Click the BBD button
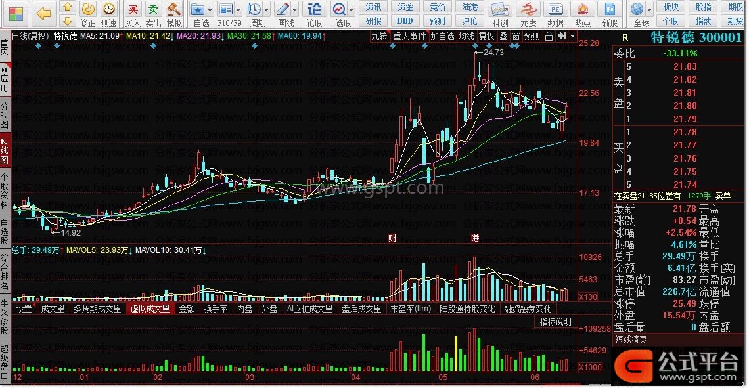Viewport: 749px width, 388px height. pyautogui.click(x=405, y=21)
